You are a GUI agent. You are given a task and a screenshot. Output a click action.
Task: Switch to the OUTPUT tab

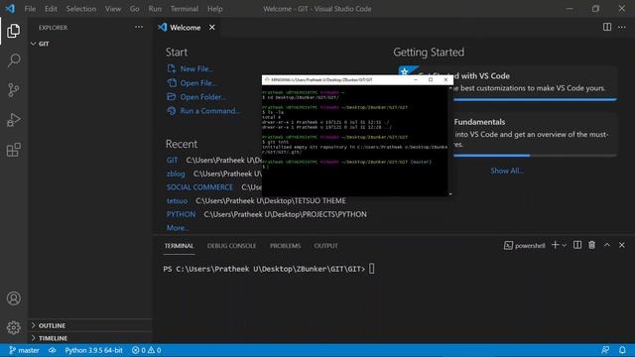(x=326, y=246)
